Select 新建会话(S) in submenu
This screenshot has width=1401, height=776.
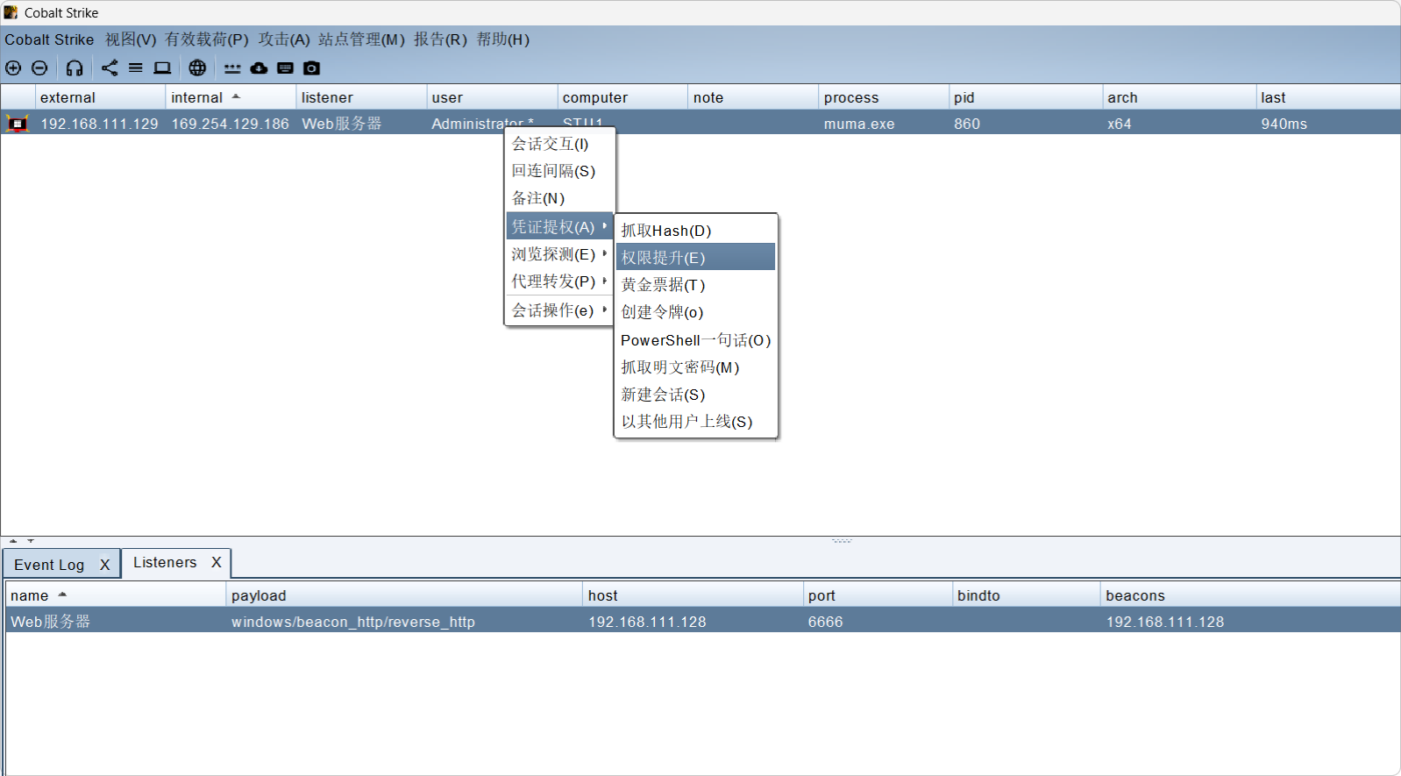click(695, 395)
